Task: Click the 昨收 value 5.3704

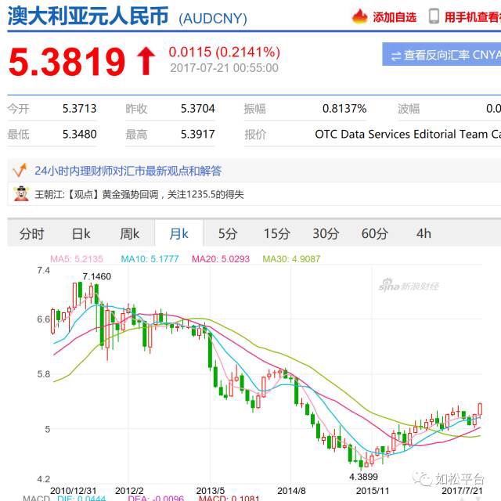Action: 198,109
